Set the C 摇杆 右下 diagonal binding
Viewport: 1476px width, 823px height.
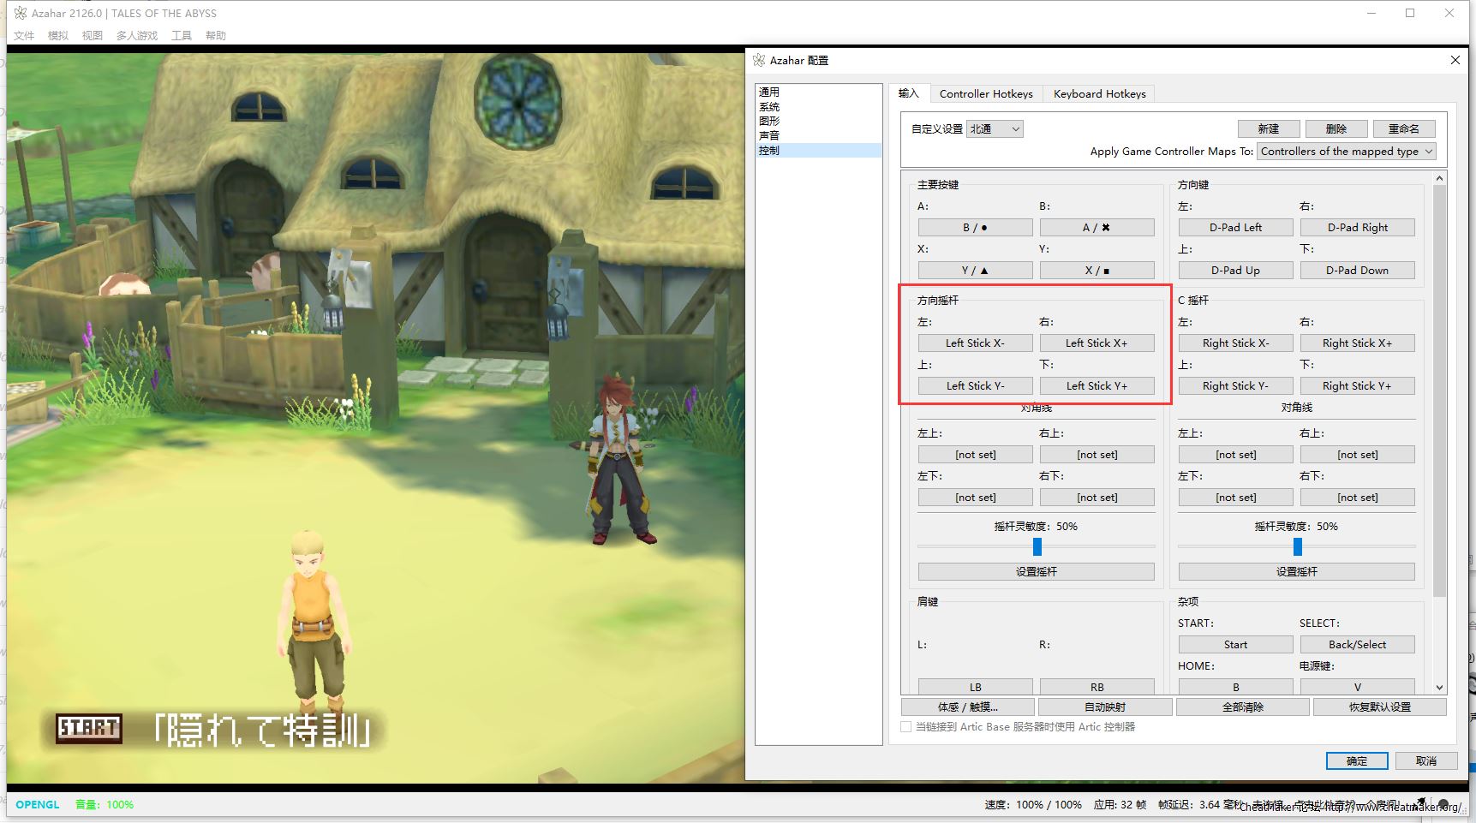click(x=1358, y=498)
